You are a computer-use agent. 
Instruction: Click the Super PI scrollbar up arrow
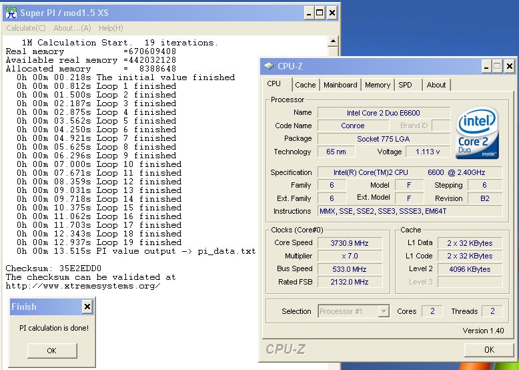(333, 41)
